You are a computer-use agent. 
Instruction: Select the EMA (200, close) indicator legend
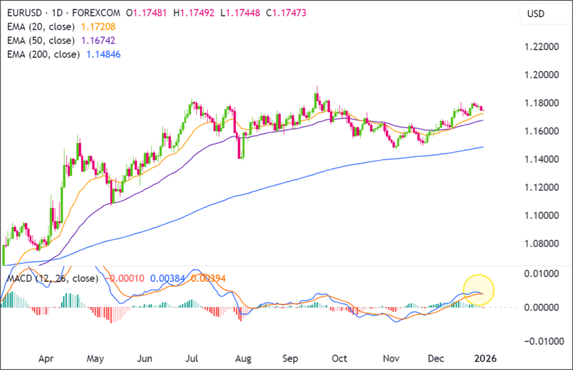[x=43, y=54]
